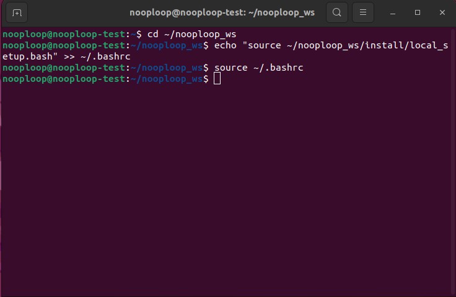Screen dimensions: 456x297
Task: Open a new terminal tab
Action: pos(17,12)
